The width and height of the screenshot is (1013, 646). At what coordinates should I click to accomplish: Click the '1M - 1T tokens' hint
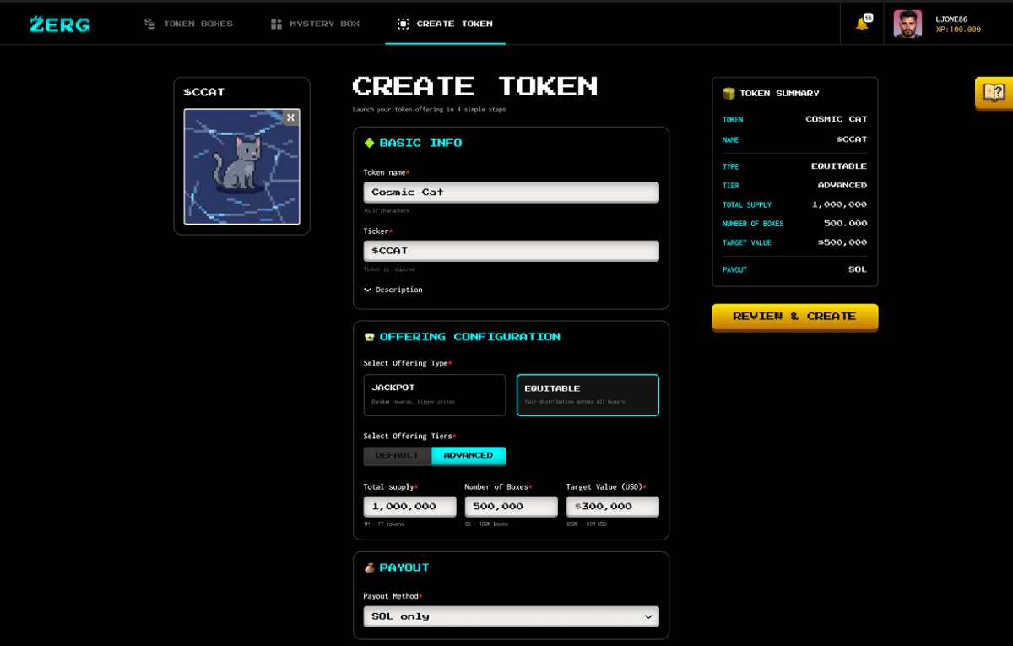383,524
